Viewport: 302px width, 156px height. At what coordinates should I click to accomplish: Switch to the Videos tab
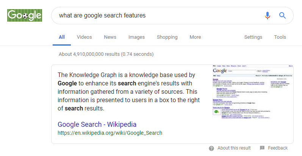(84, 37)
